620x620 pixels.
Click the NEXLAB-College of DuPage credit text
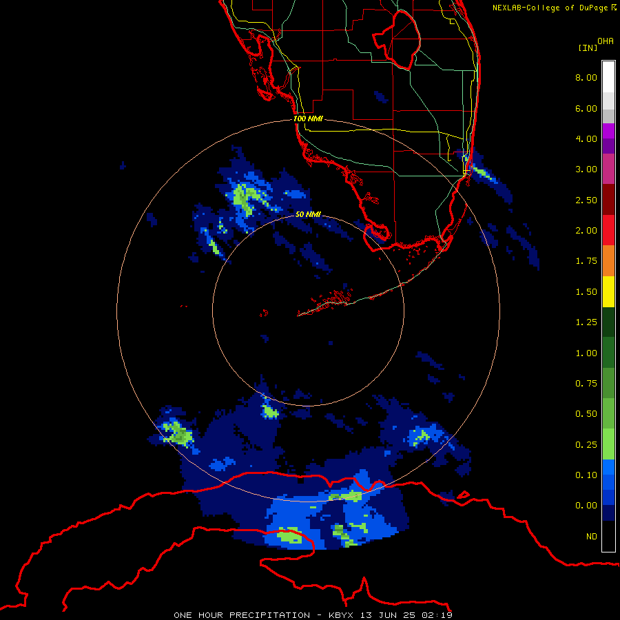pyautogui.click(x=554, y=8)
